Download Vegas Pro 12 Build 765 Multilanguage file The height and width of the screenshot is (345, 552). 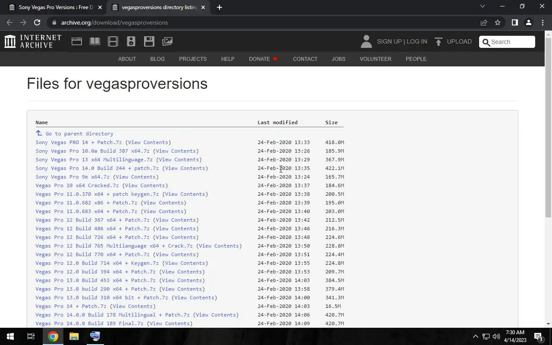114,246
